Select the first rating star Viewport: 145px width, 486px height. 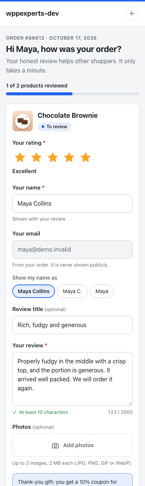click(20, 157)
